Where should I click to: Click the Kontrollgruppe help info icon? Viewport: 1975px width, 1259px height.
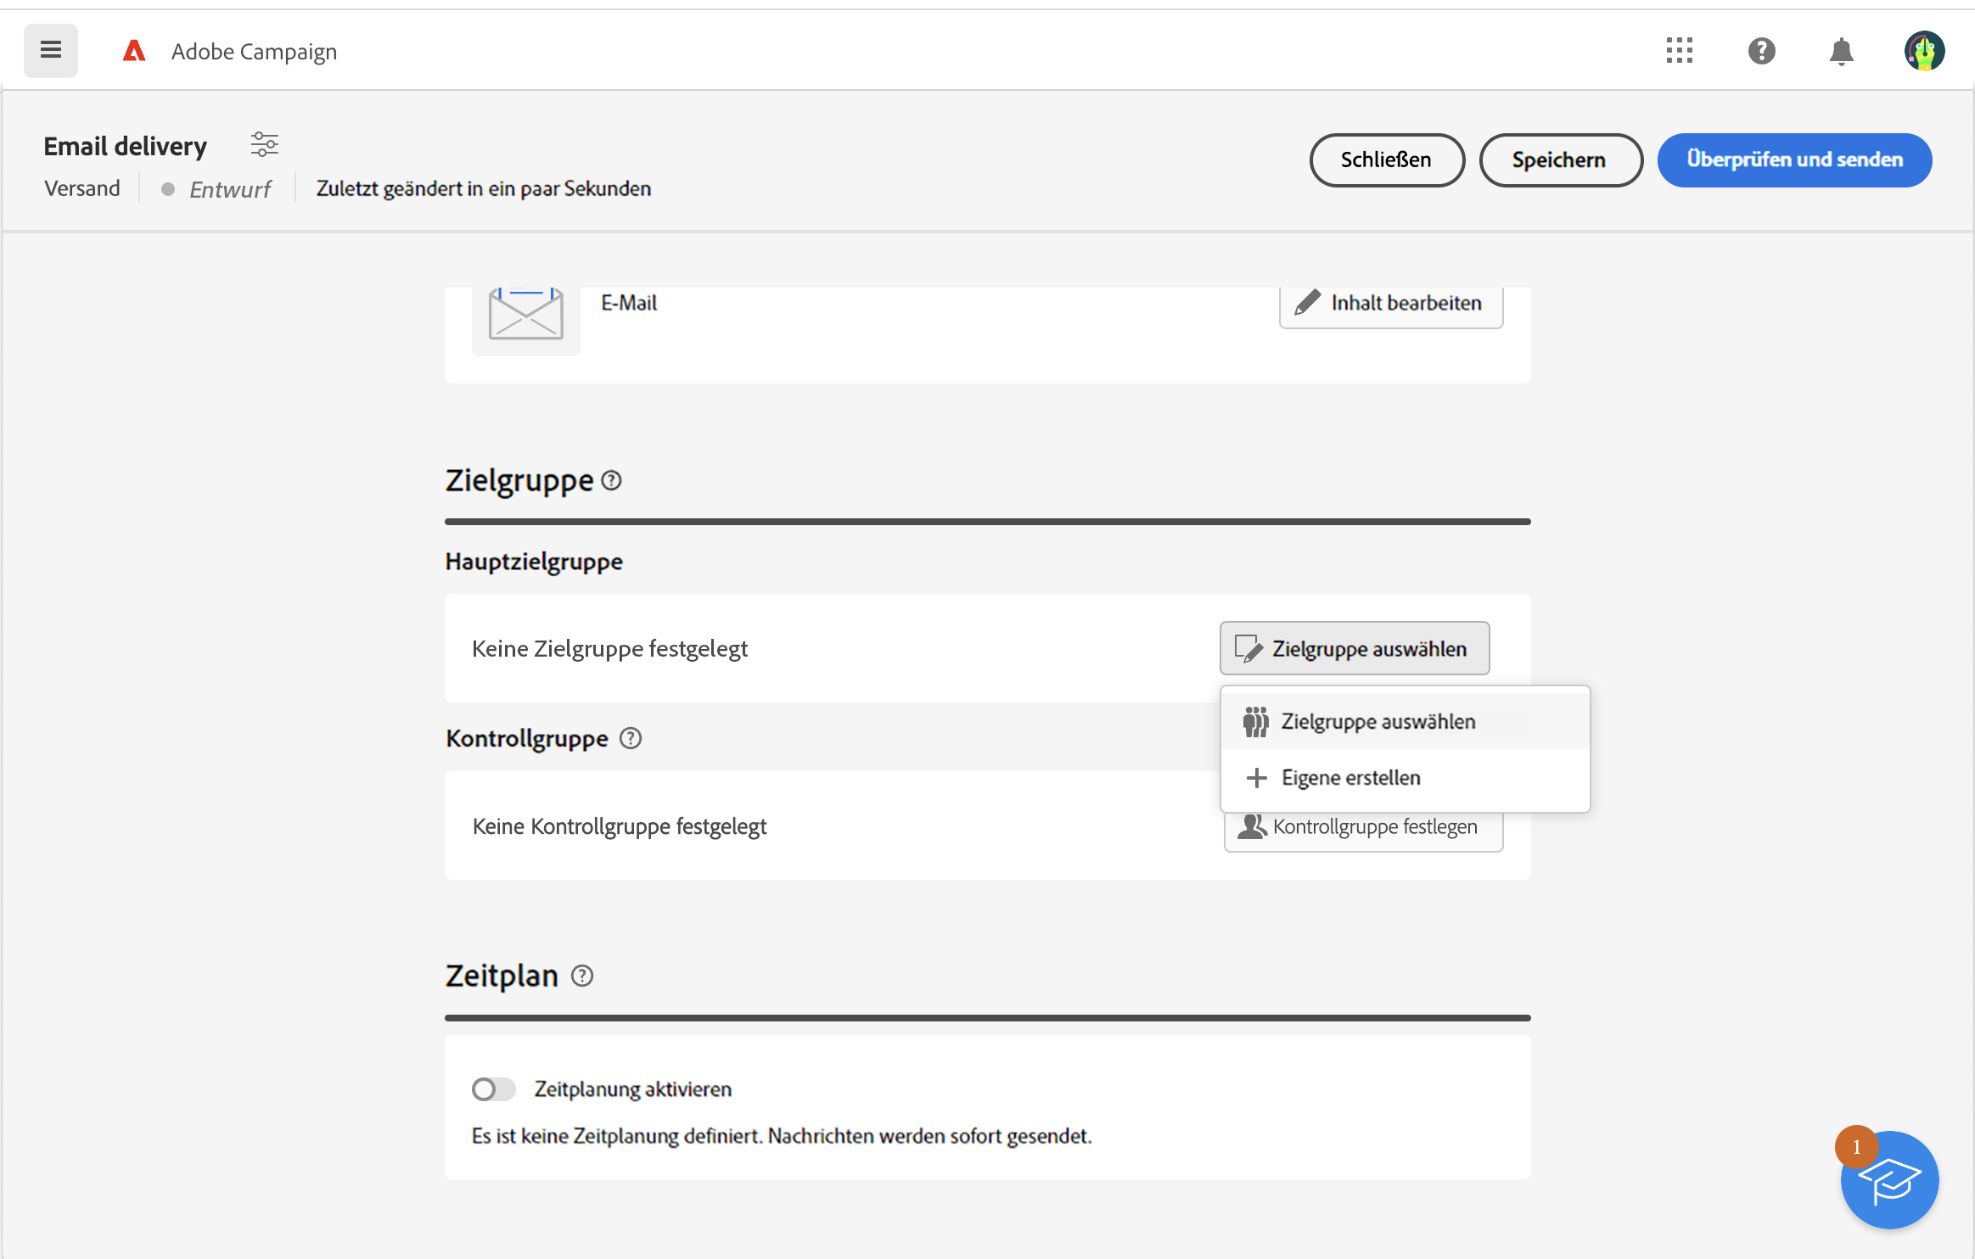[x=631, y=738]
